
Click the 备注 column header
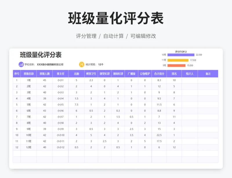(x=208, y=74)
